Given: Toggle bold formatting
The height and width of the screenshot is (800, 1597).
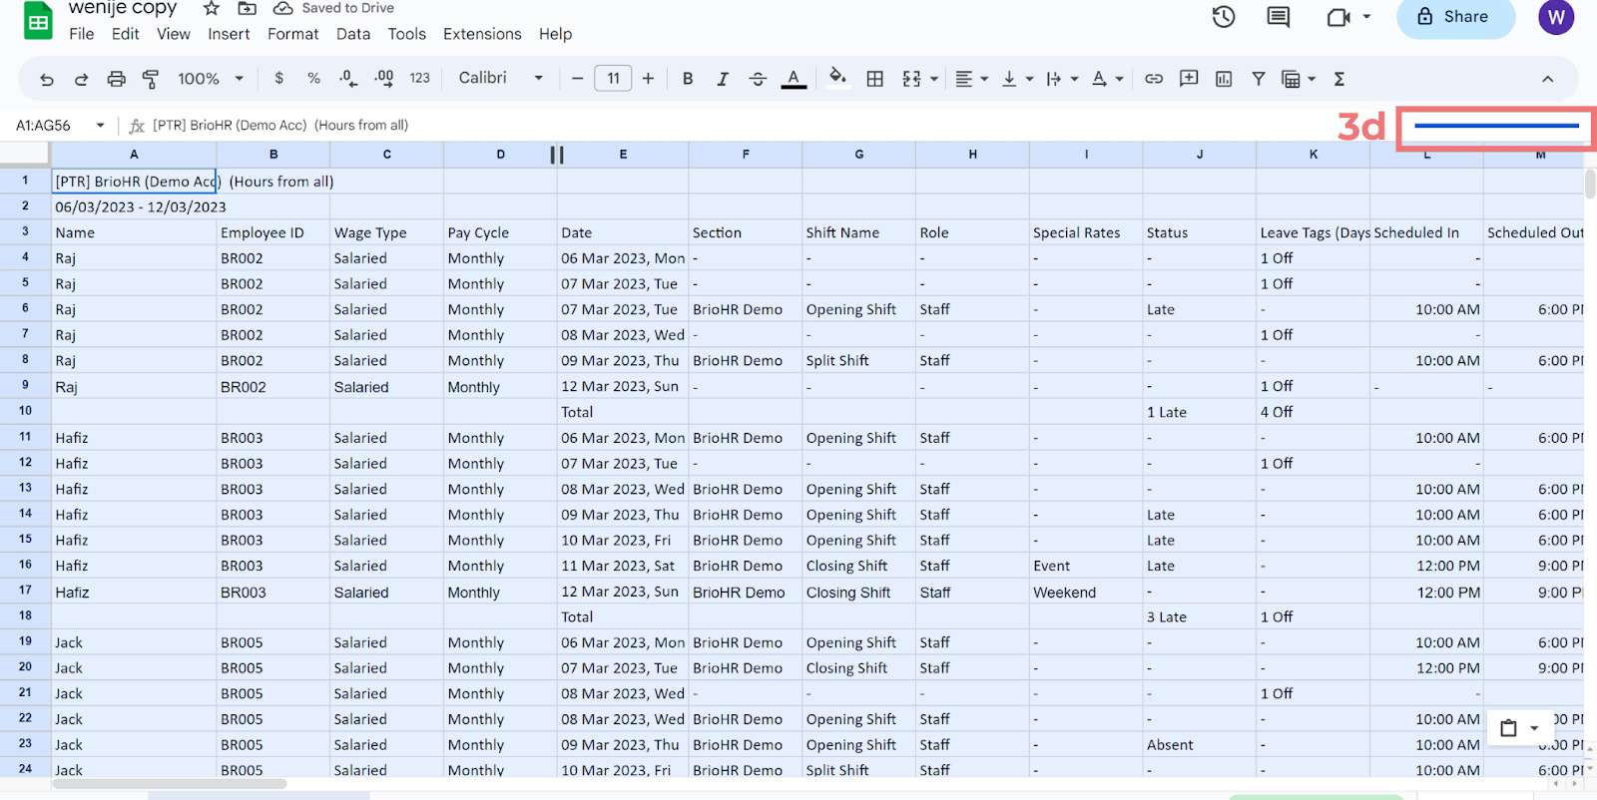Looking at the screenshot, I should click(688, 78).
